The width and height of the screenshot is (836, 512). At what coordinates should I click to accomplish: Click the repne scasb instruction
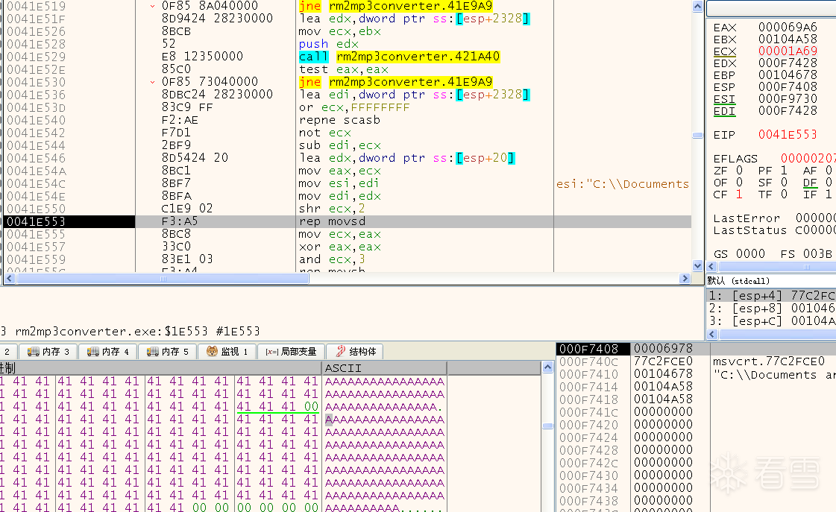click(x=339, y=121)
